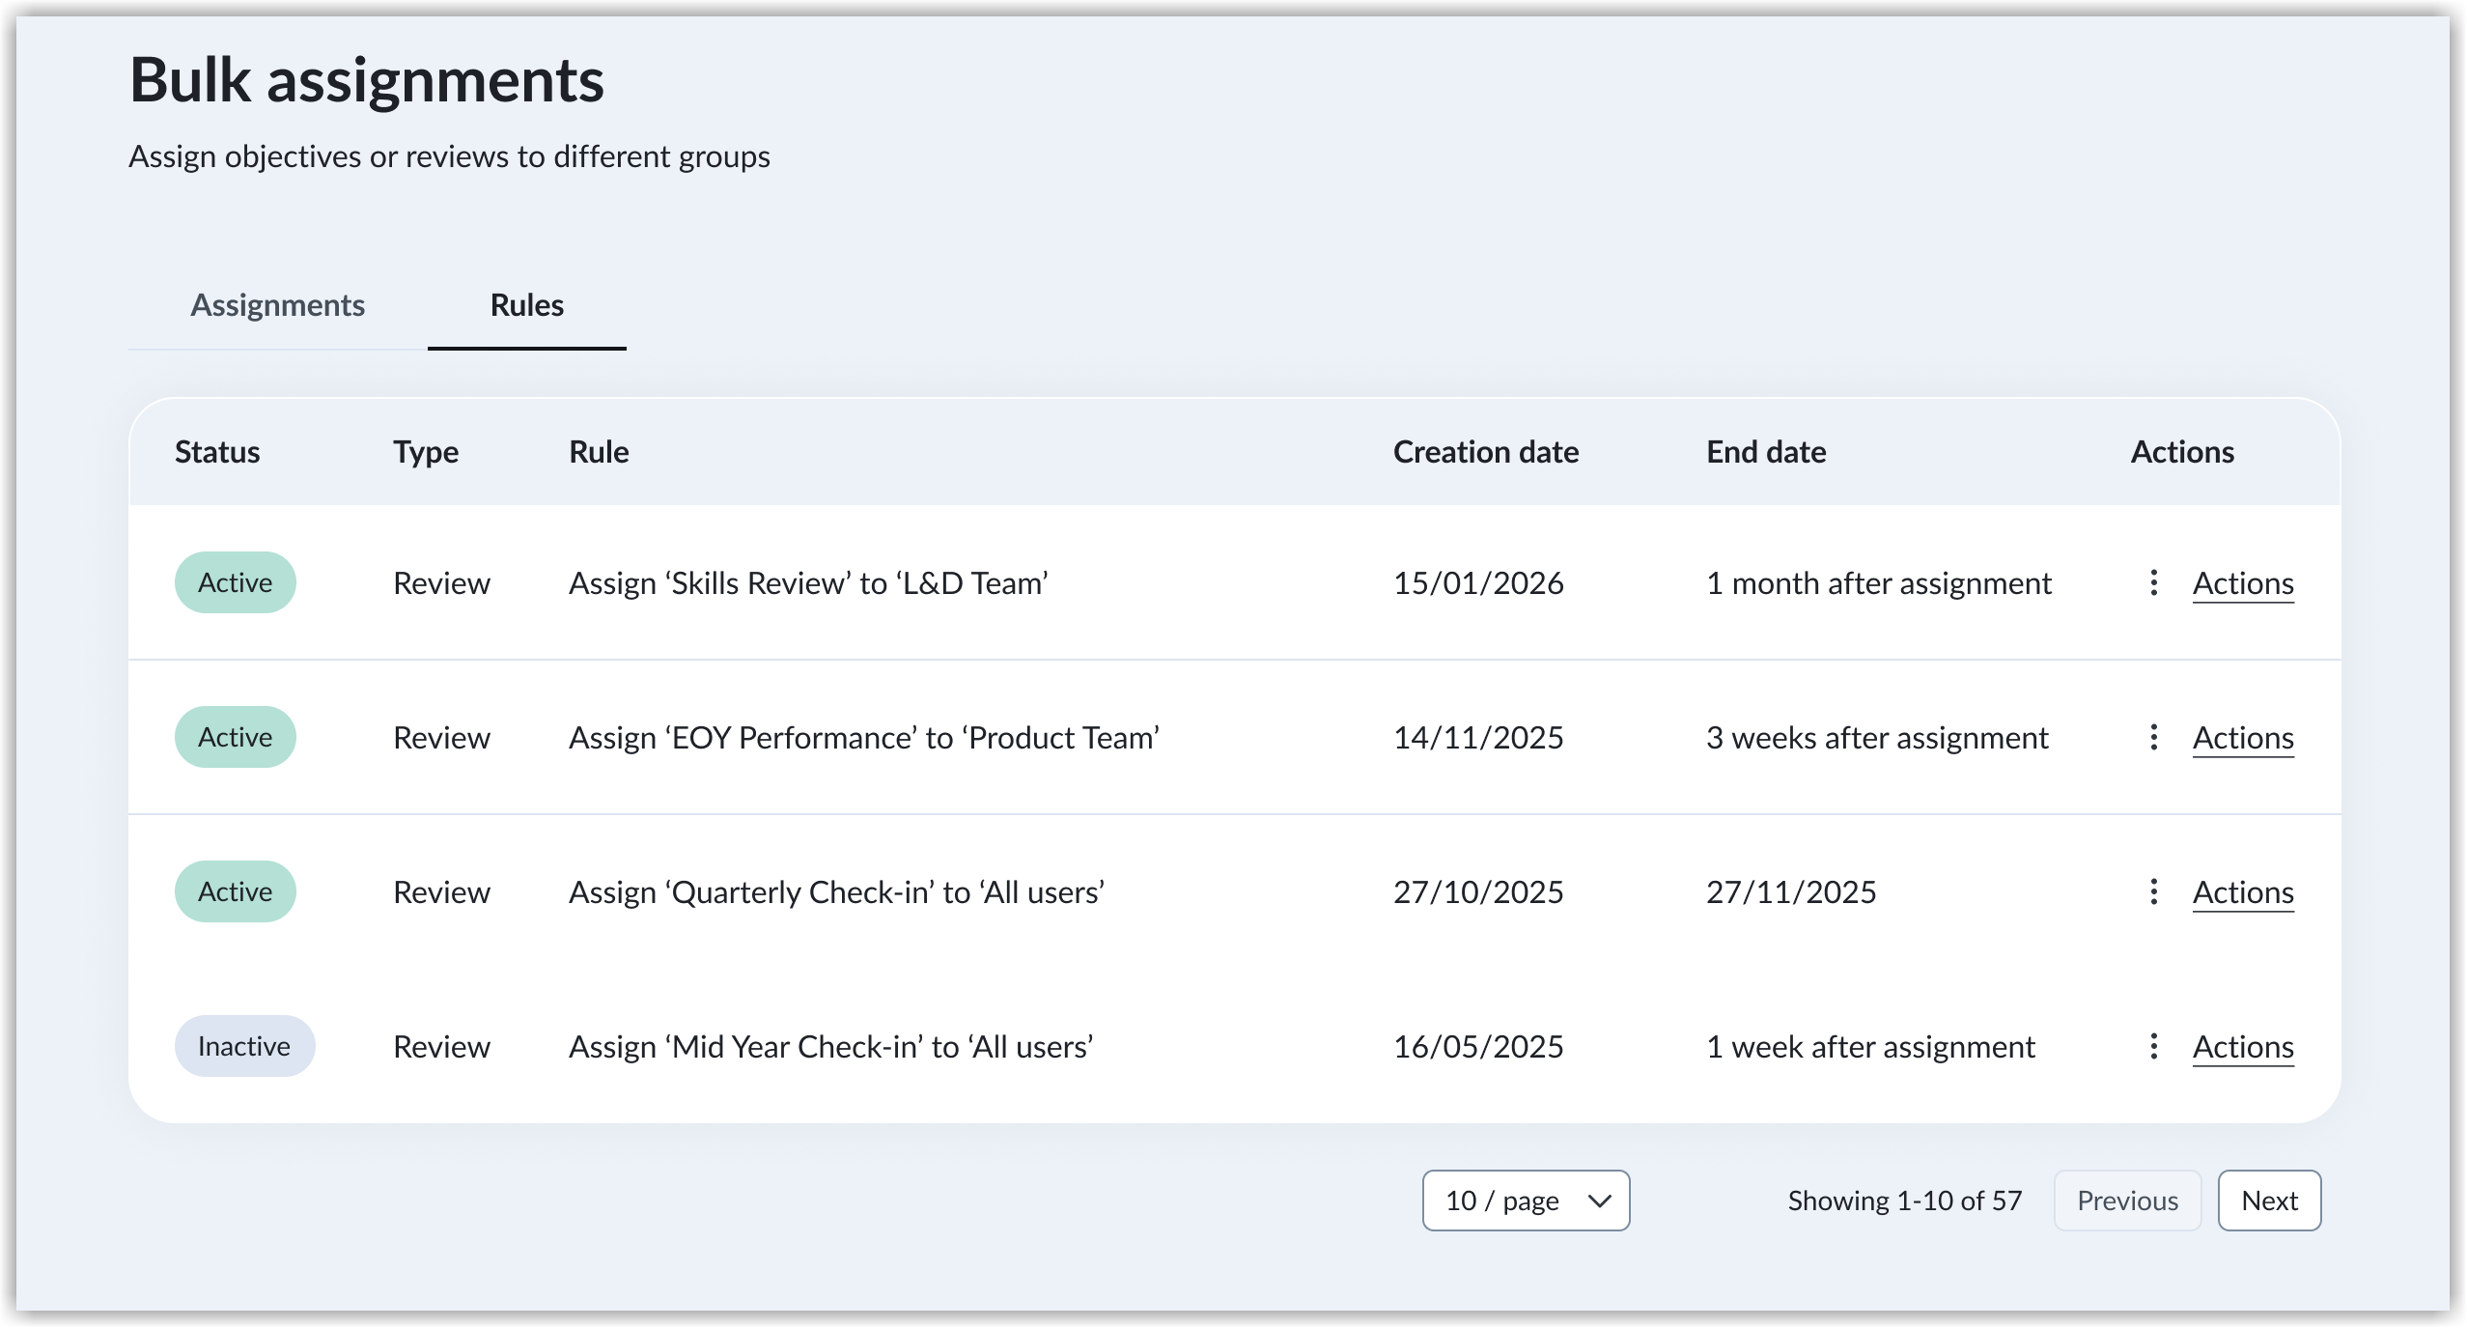Screen dimensions: 2467x1328
Task: Click the chevron in page size selector
Action: pos(1599,1201)
